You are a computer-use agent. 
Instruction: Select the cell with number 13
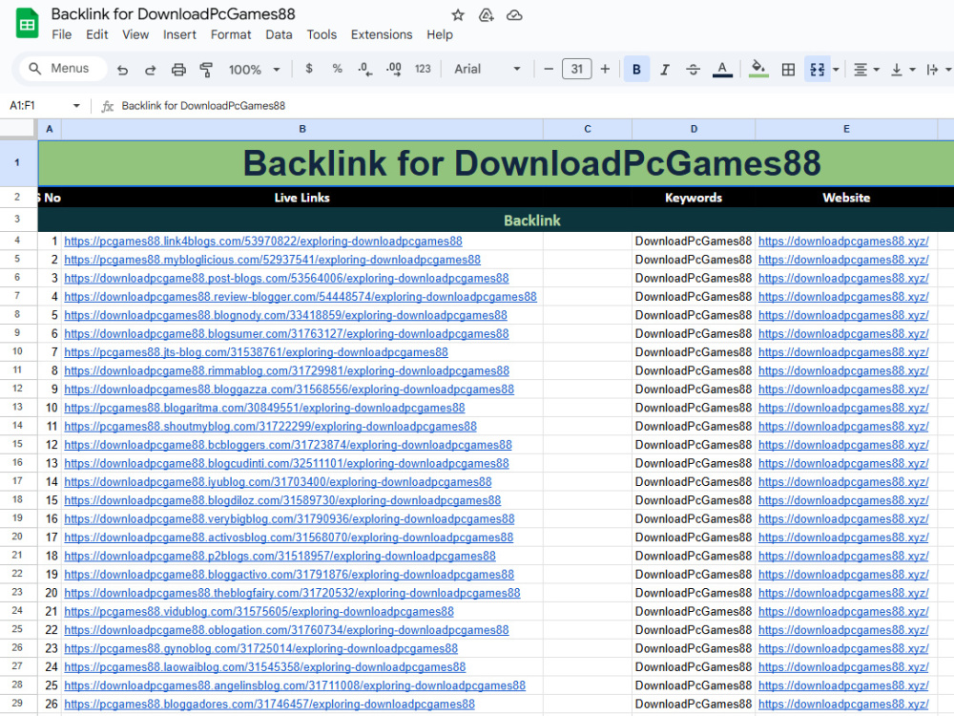[x=50, y=463]
